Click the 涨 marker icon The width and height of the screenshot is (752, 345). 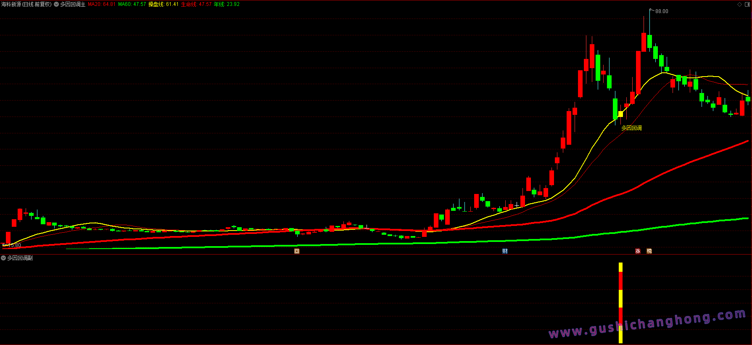point(638,251)
